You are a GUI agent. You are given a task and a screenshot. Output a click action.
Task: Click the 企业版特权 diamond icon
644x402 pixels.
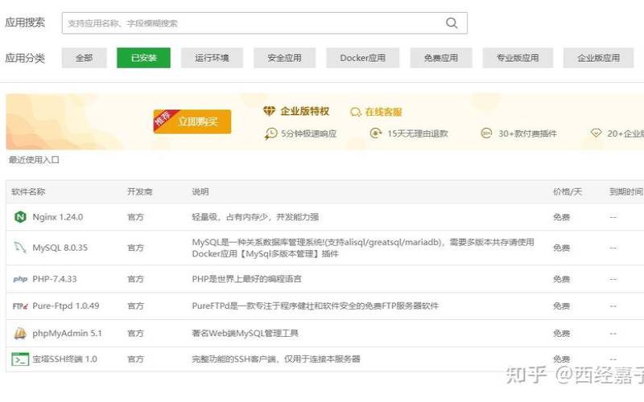(270, 112)
